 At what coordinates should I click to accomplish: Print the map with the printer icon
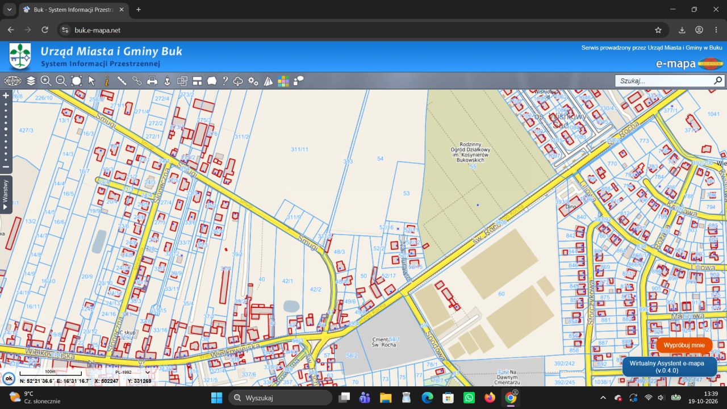point(152,81)
